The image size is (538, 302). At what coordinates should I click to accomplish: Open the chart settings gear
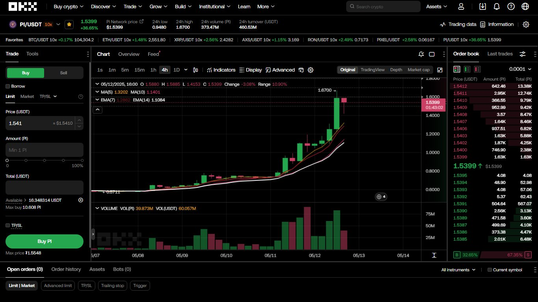point(310,70)
